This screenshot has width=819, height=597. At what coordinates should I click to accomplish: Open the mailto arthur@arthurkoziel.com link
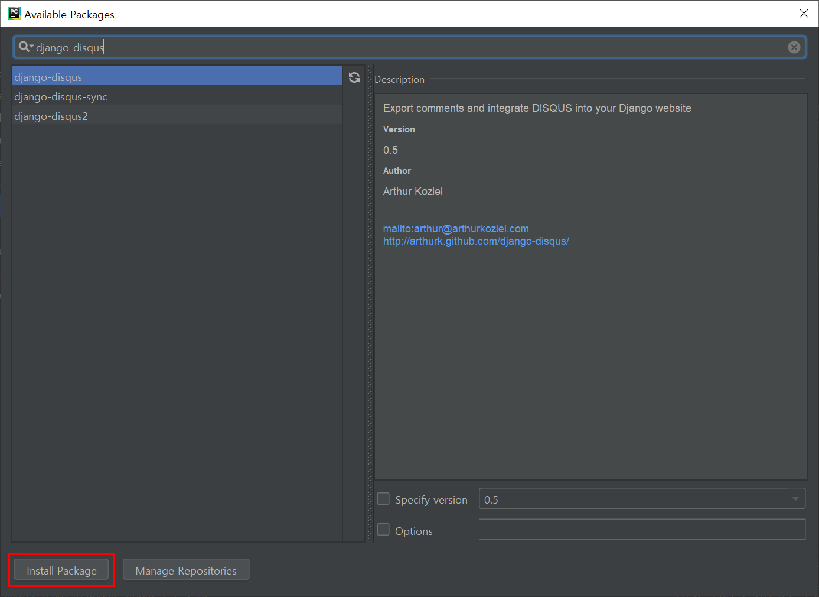456,229
